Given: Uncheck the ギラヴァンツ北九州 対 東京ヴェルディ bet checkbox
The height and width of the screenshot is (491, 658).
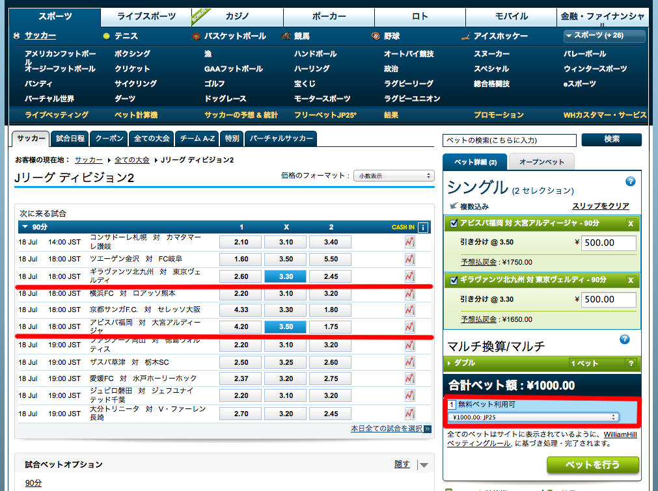Looking at the screenshot, I should pyautogui.click(x=454, y=280).
